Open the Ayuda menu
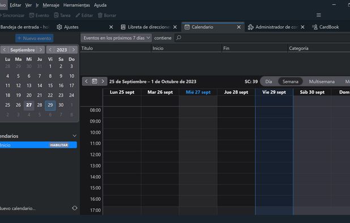This screenshot has width=350, height=223. (100, 5)
